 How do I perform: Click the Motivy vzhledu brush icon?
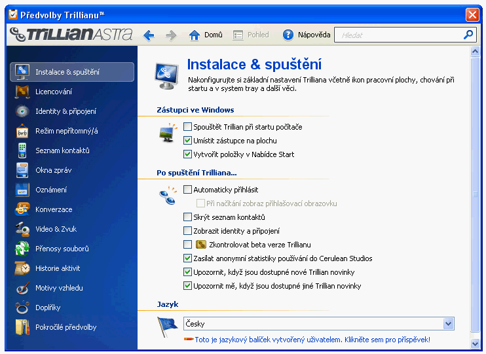22,288
